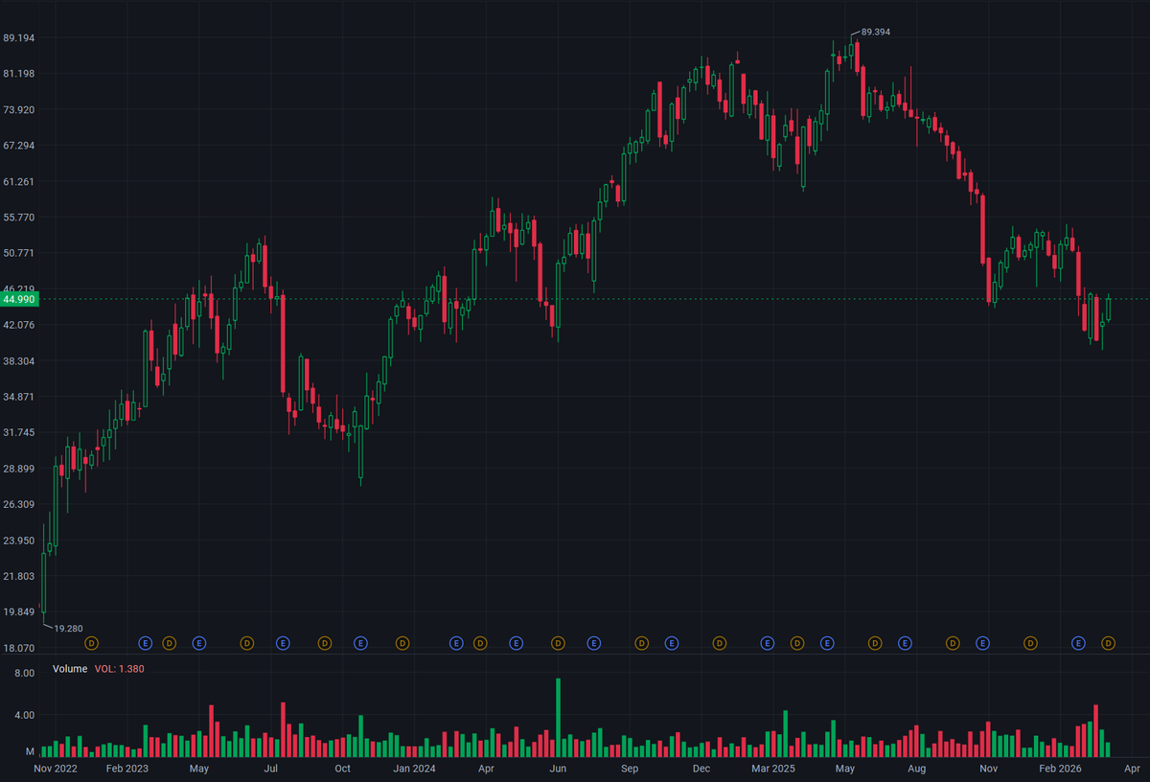
Task: Click the Aug date label
Action: point(917,769)
